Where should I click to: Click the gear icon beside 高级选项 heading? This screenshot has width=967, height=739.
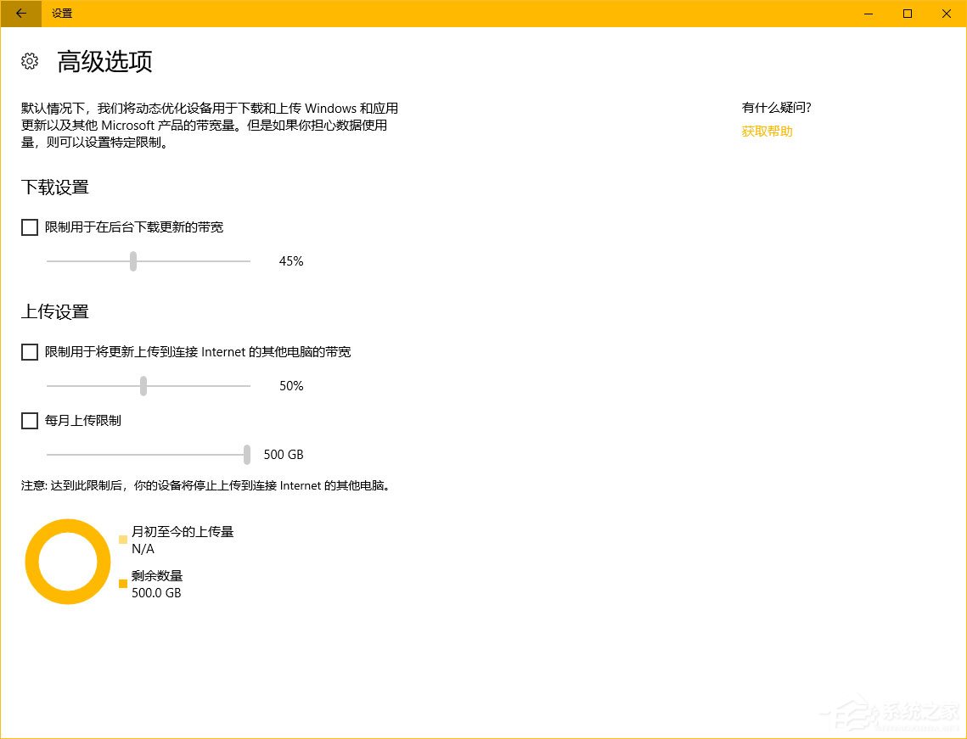30,61
